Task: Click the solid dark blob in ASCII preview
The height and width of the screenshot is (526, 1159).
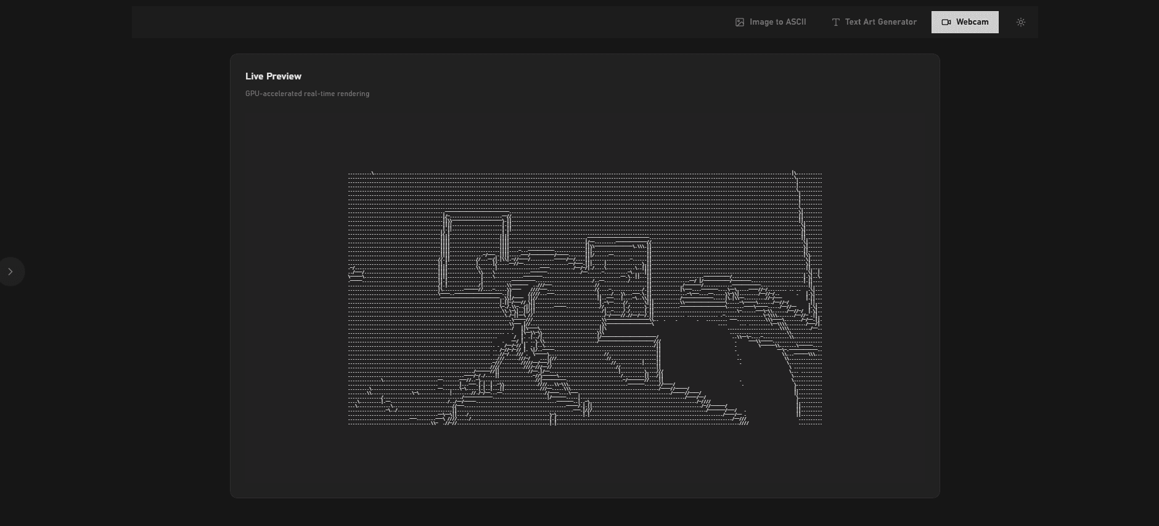Action: [x=697, y=357]
